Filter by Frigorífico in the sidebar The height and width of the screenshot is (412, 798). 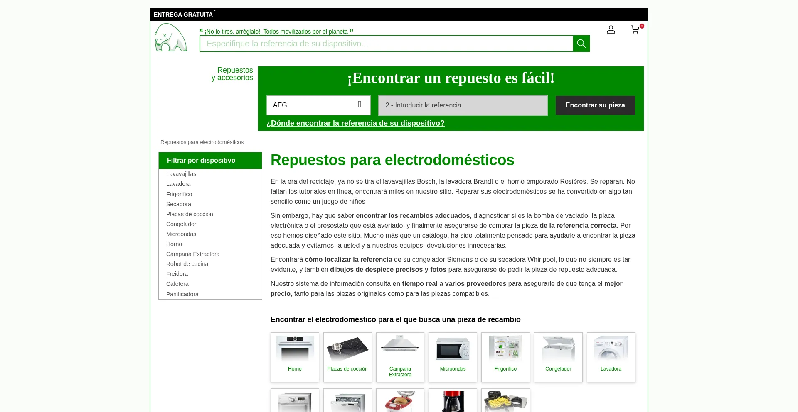click(179, 194)
